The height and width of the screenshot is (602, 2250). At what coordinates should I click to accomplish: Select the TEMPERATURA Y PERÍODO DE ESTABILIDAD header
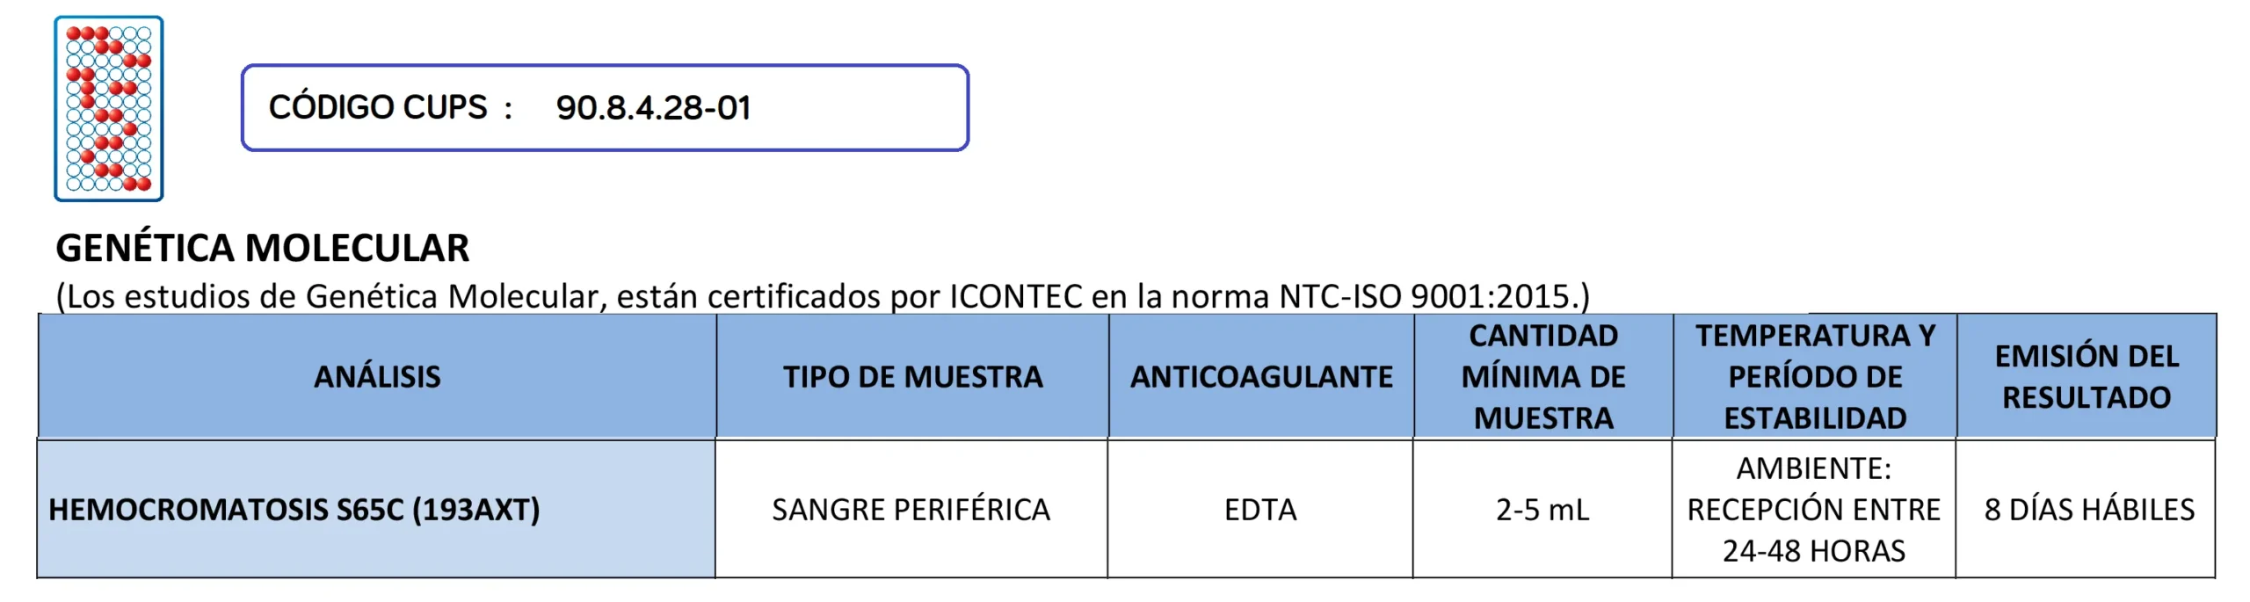pyautogui.click(x=1815, y=377)
